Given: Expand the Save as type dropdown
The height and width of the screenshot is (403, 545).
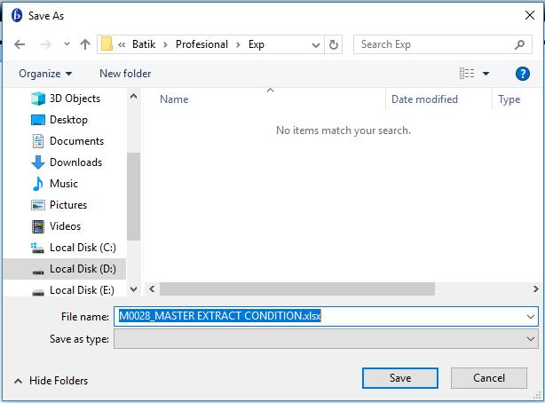Looking at the screenshot, I should coord(531,339).
